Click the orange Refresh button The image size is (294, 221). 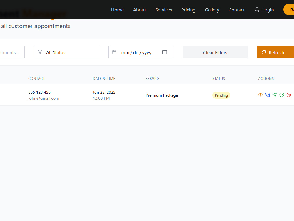275,52
